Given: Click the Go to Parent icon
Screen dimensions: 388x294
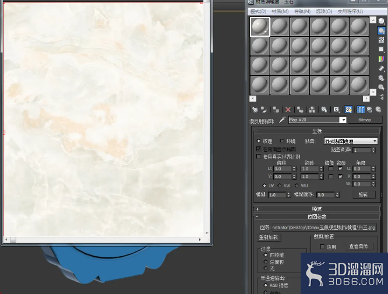Looking at the screenshot, I should pyautogui.click(x=369, y=110).
